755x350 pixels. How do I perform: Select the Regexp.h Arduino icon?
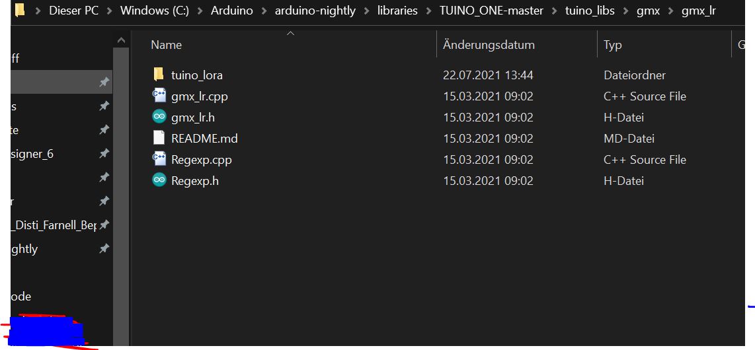[159, 180]
